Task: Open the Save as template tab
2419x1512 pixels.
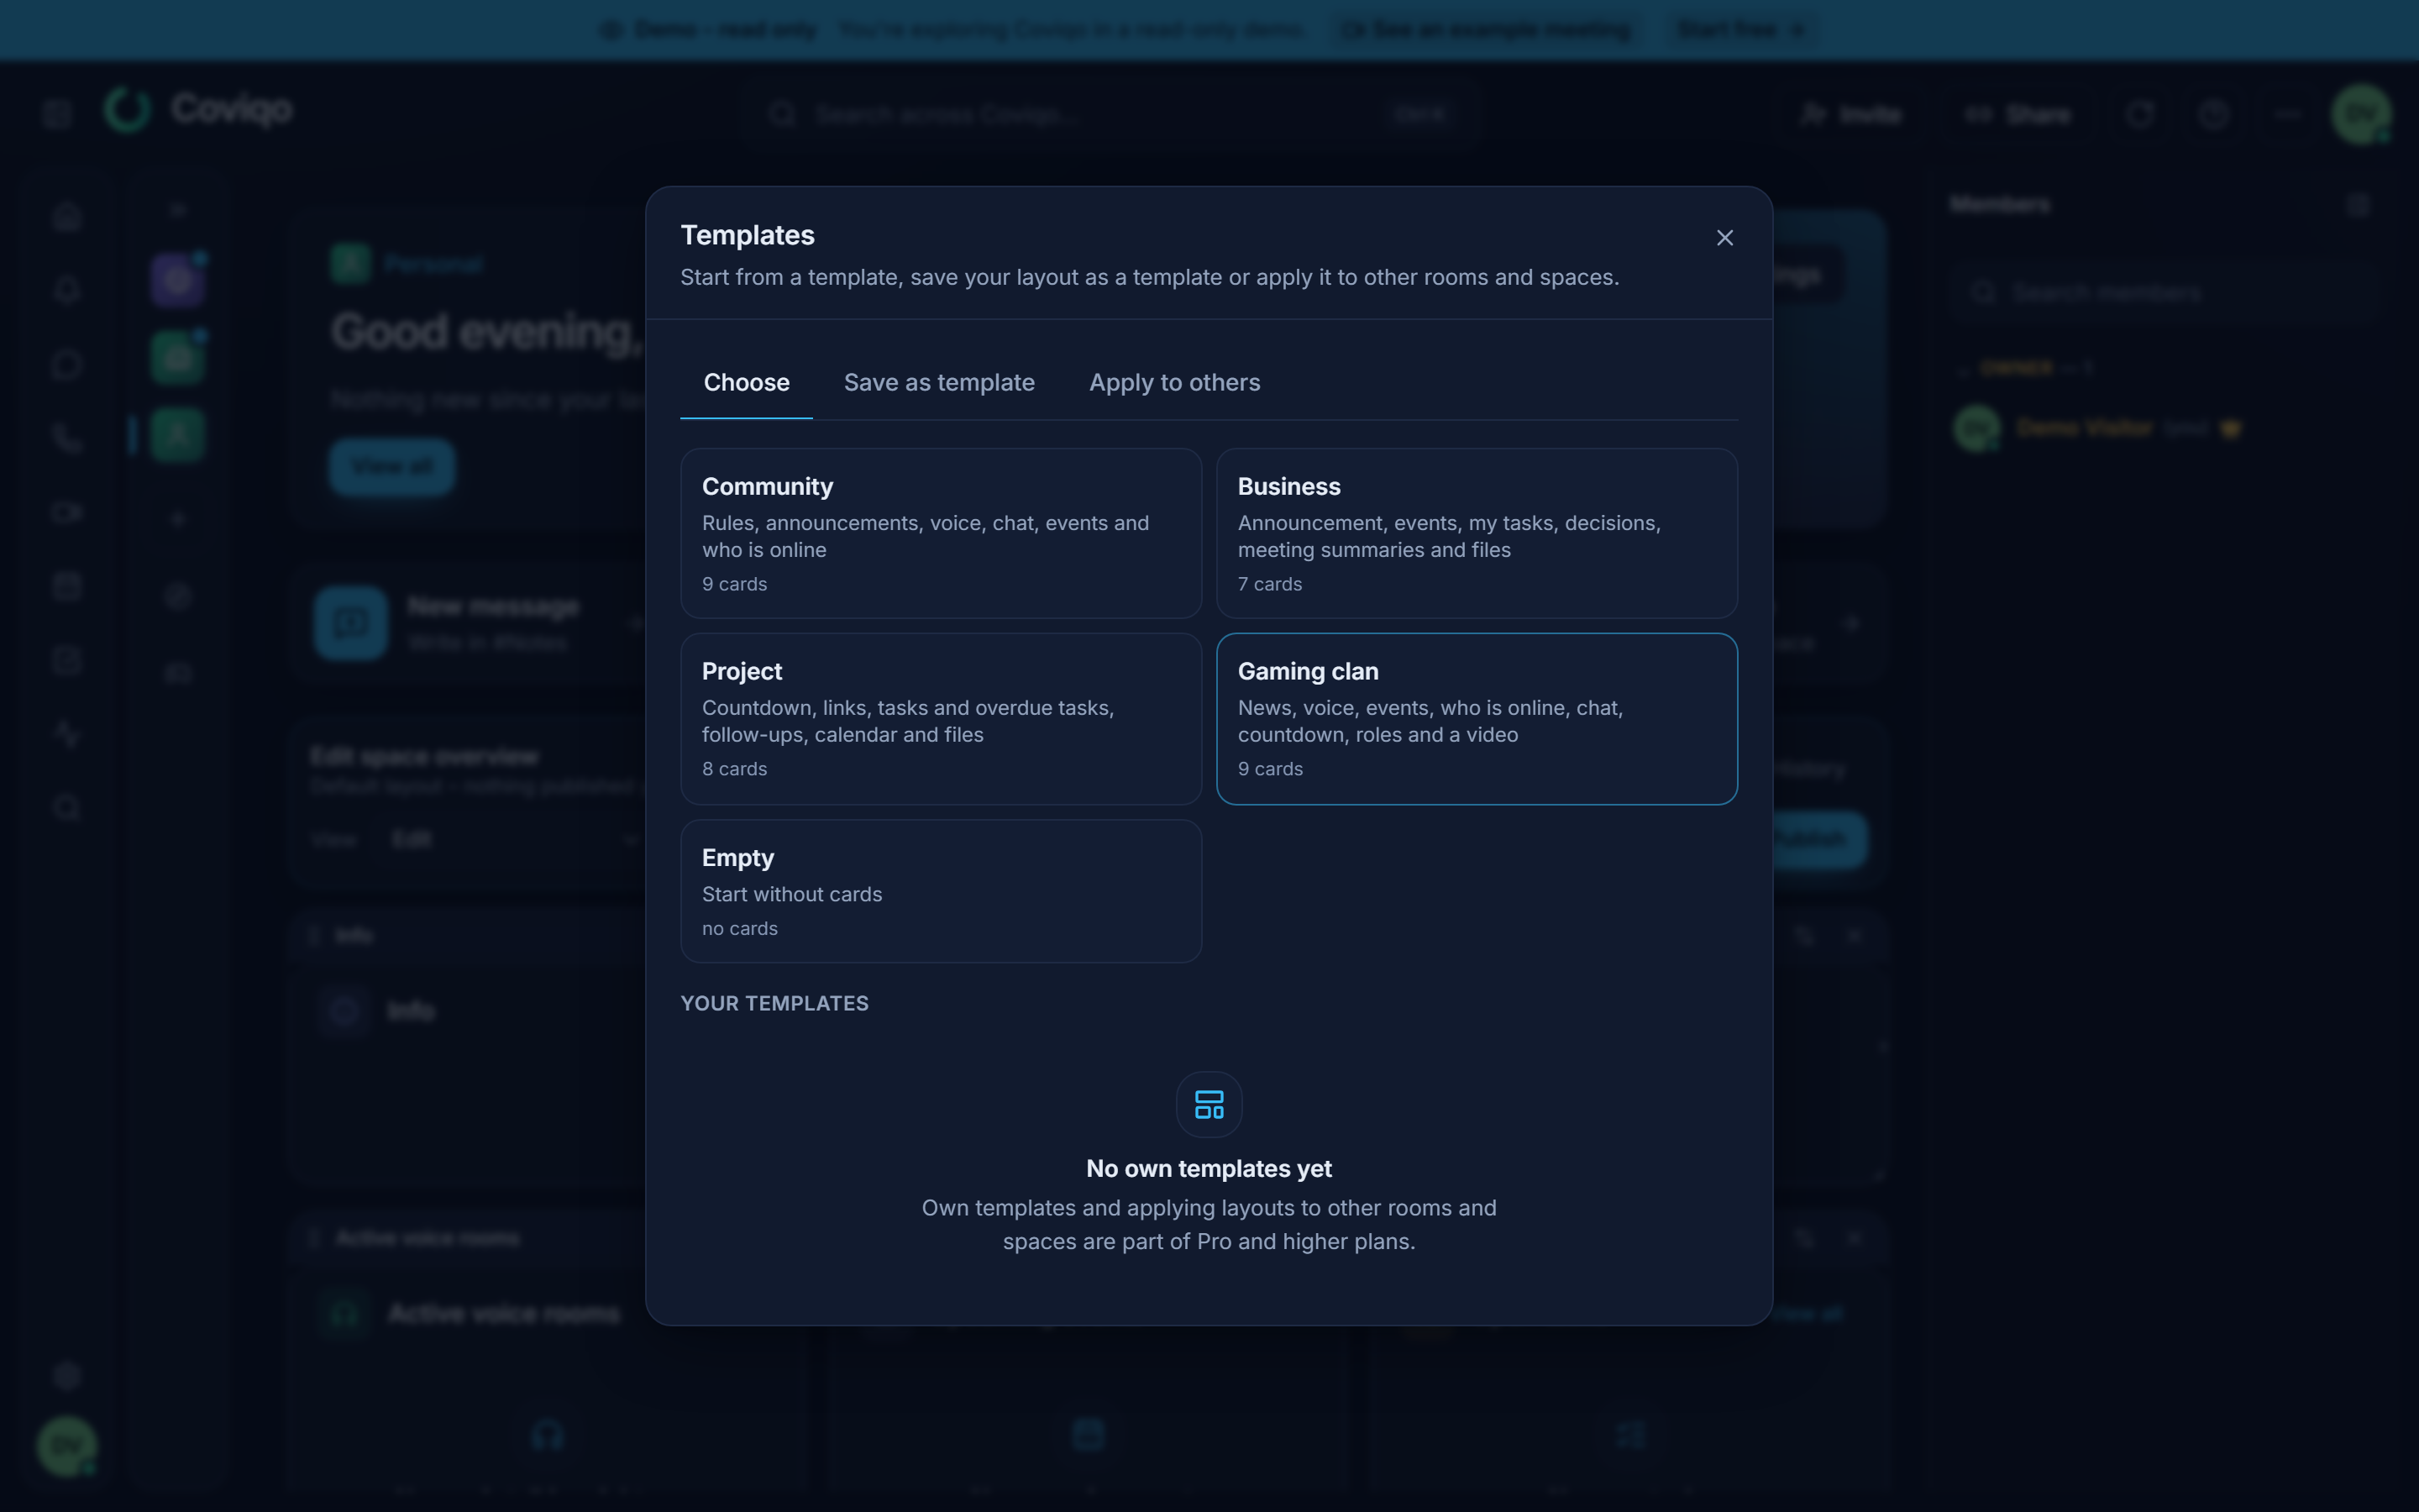Action: point(938,383)
